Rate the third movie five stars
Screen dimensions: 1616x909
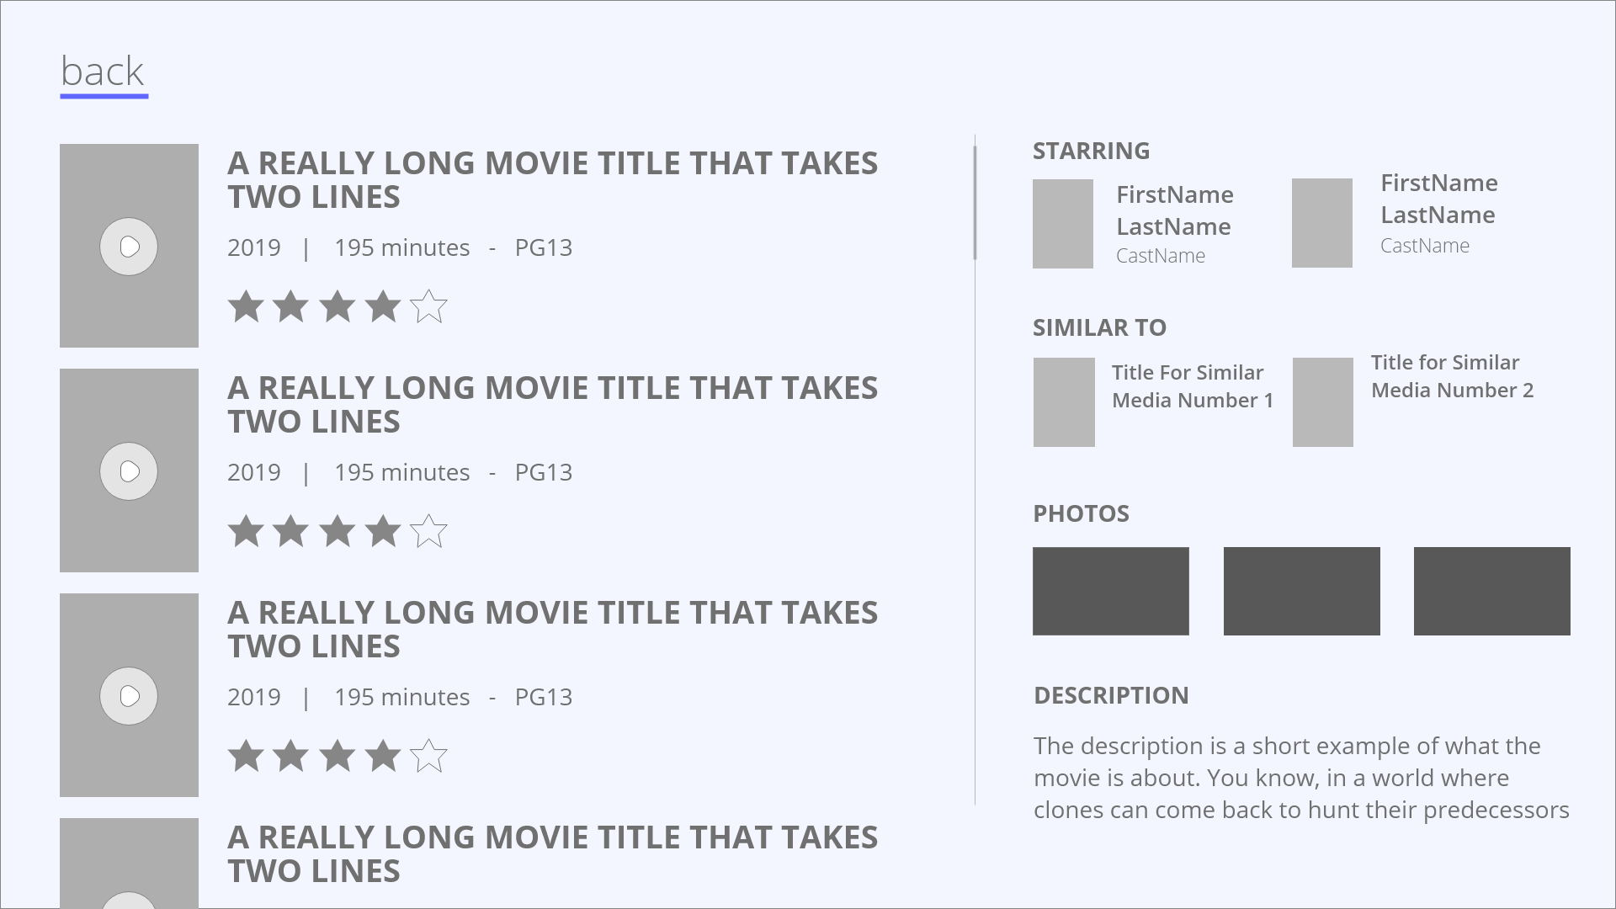(x=428, y=756)
